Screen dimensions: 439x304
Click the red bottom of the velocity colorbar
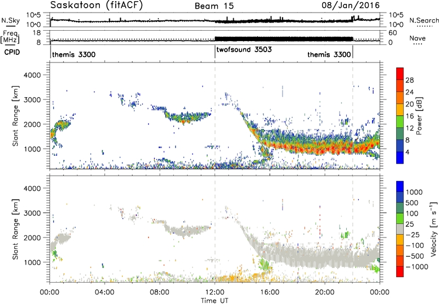(x=400, y=272)
